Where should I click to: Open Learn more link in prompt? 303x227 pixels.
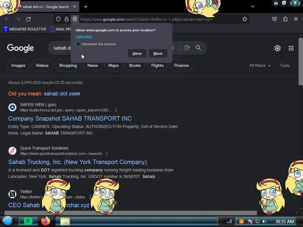(84, 36)
